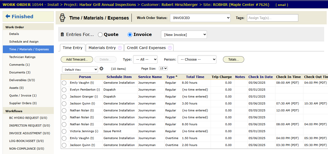Click the help icon on Credit Card Expenses tab
The image size is (328, 154).
[x=170, y=48]
